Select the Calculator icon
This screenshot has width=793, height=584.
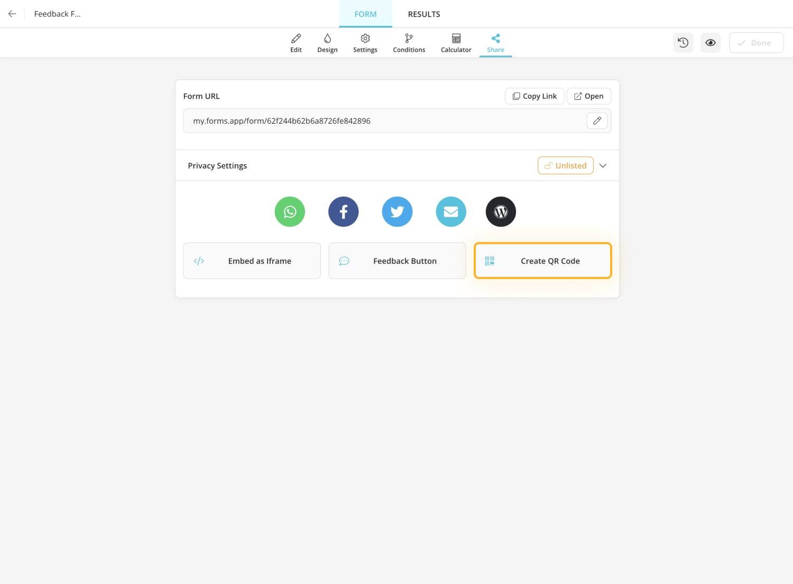pos(455,42)
